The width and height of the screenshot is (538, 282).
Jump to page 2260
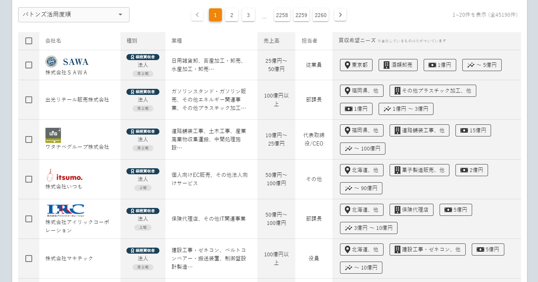(x=321, y=15)
